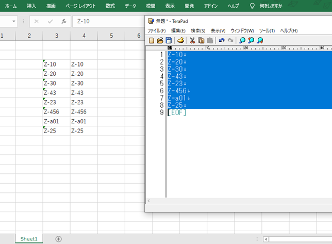Image resolution: width=332 pixels, height=244 pixels.
Task: Click the TeraPad title bar app icon
Action: pyautogui.click(x=151, y=21)
